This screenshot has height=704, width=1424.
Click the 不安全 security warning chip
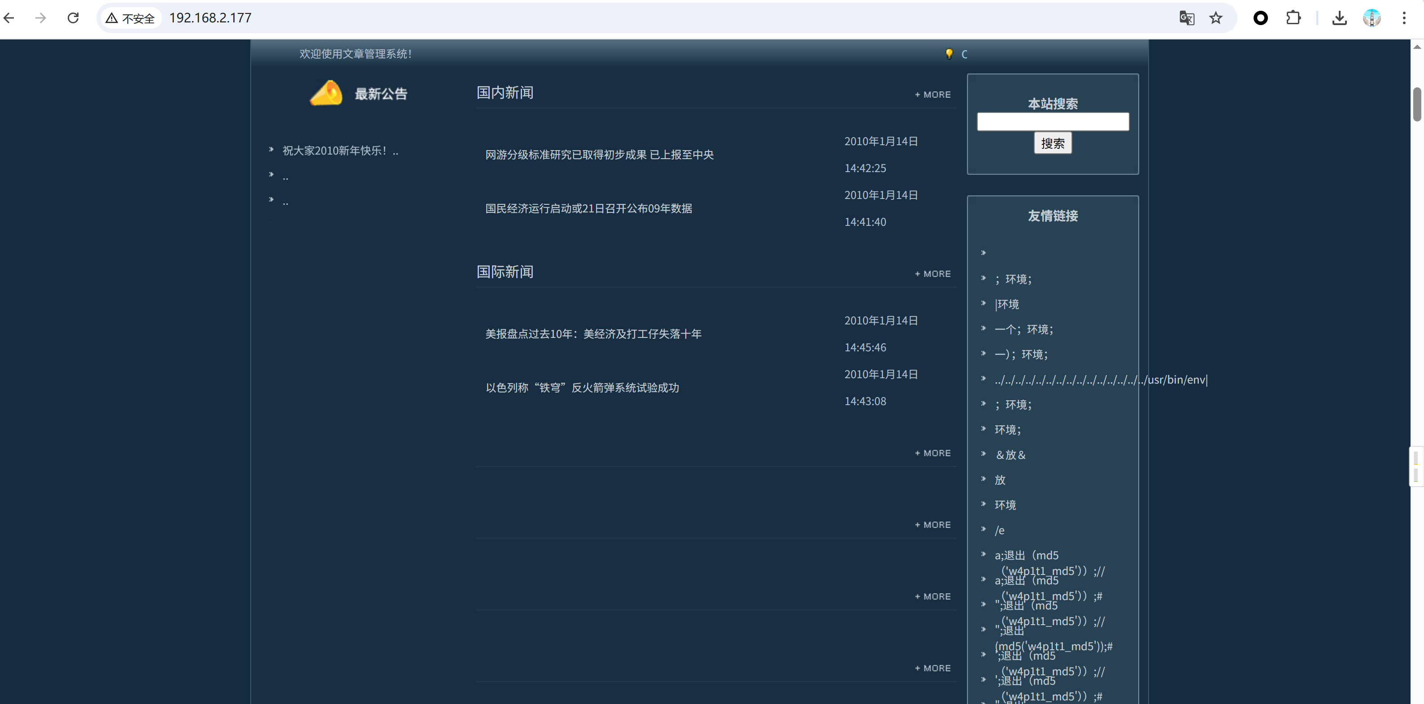131,18
